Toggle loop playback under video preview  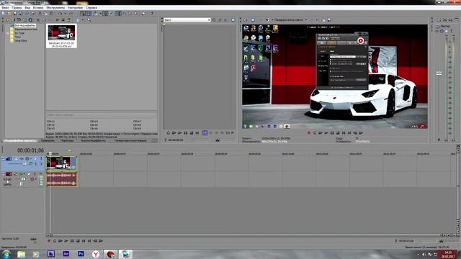[x=315, y=132]
